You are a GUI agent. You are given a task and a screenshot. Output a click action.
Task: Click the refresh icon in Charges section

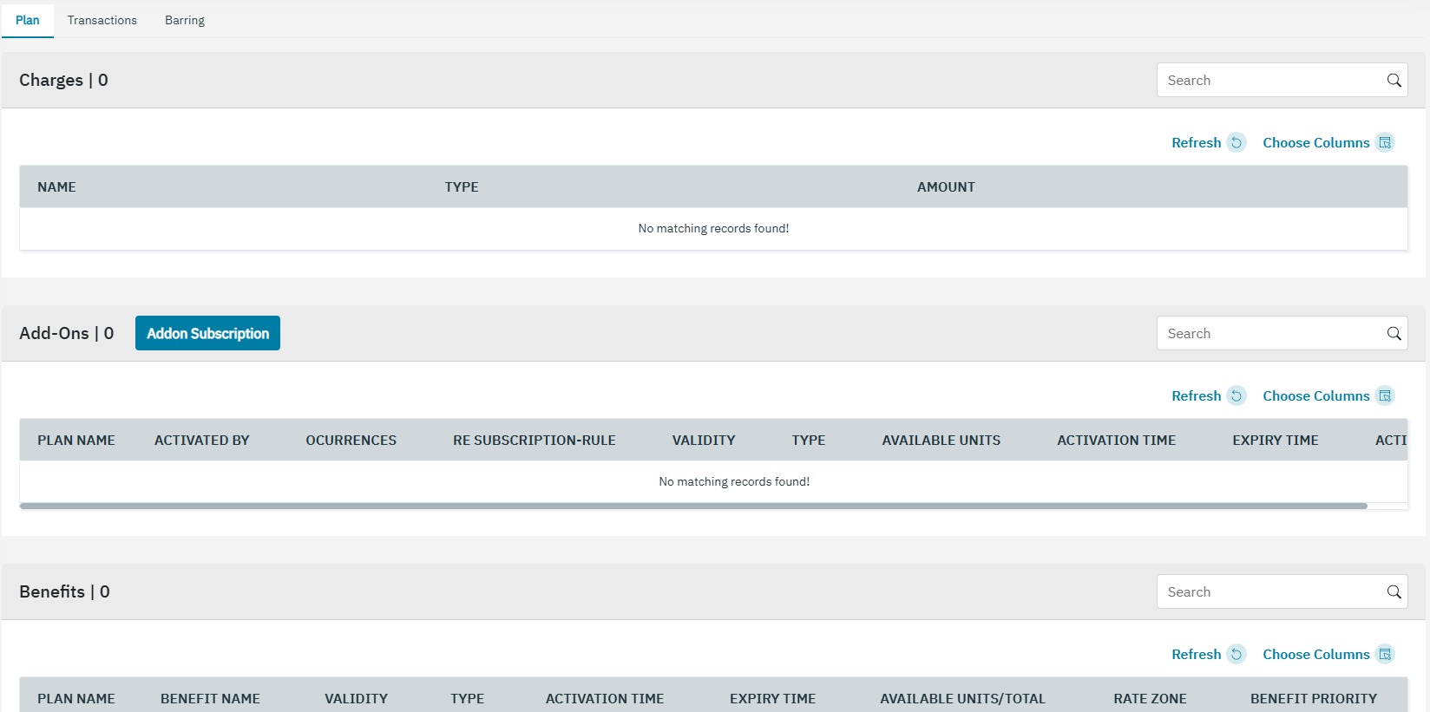click(1236, 143)
